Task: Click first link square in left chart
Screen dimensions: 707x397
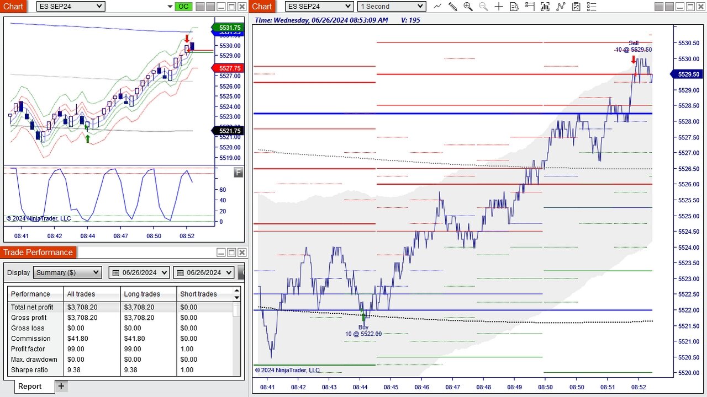Action: coord(200,7)
